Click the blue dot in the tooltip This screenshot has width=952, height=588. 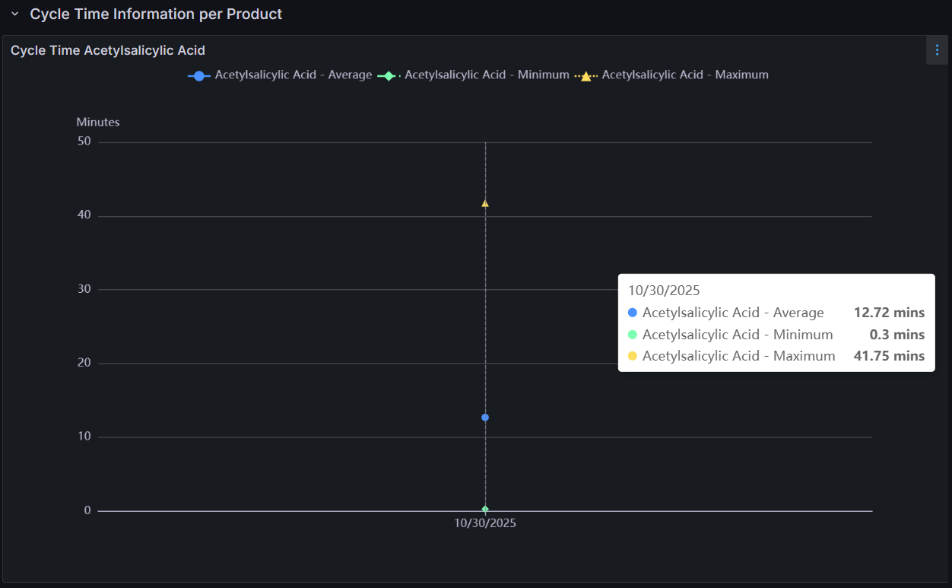tap(633, 313)
